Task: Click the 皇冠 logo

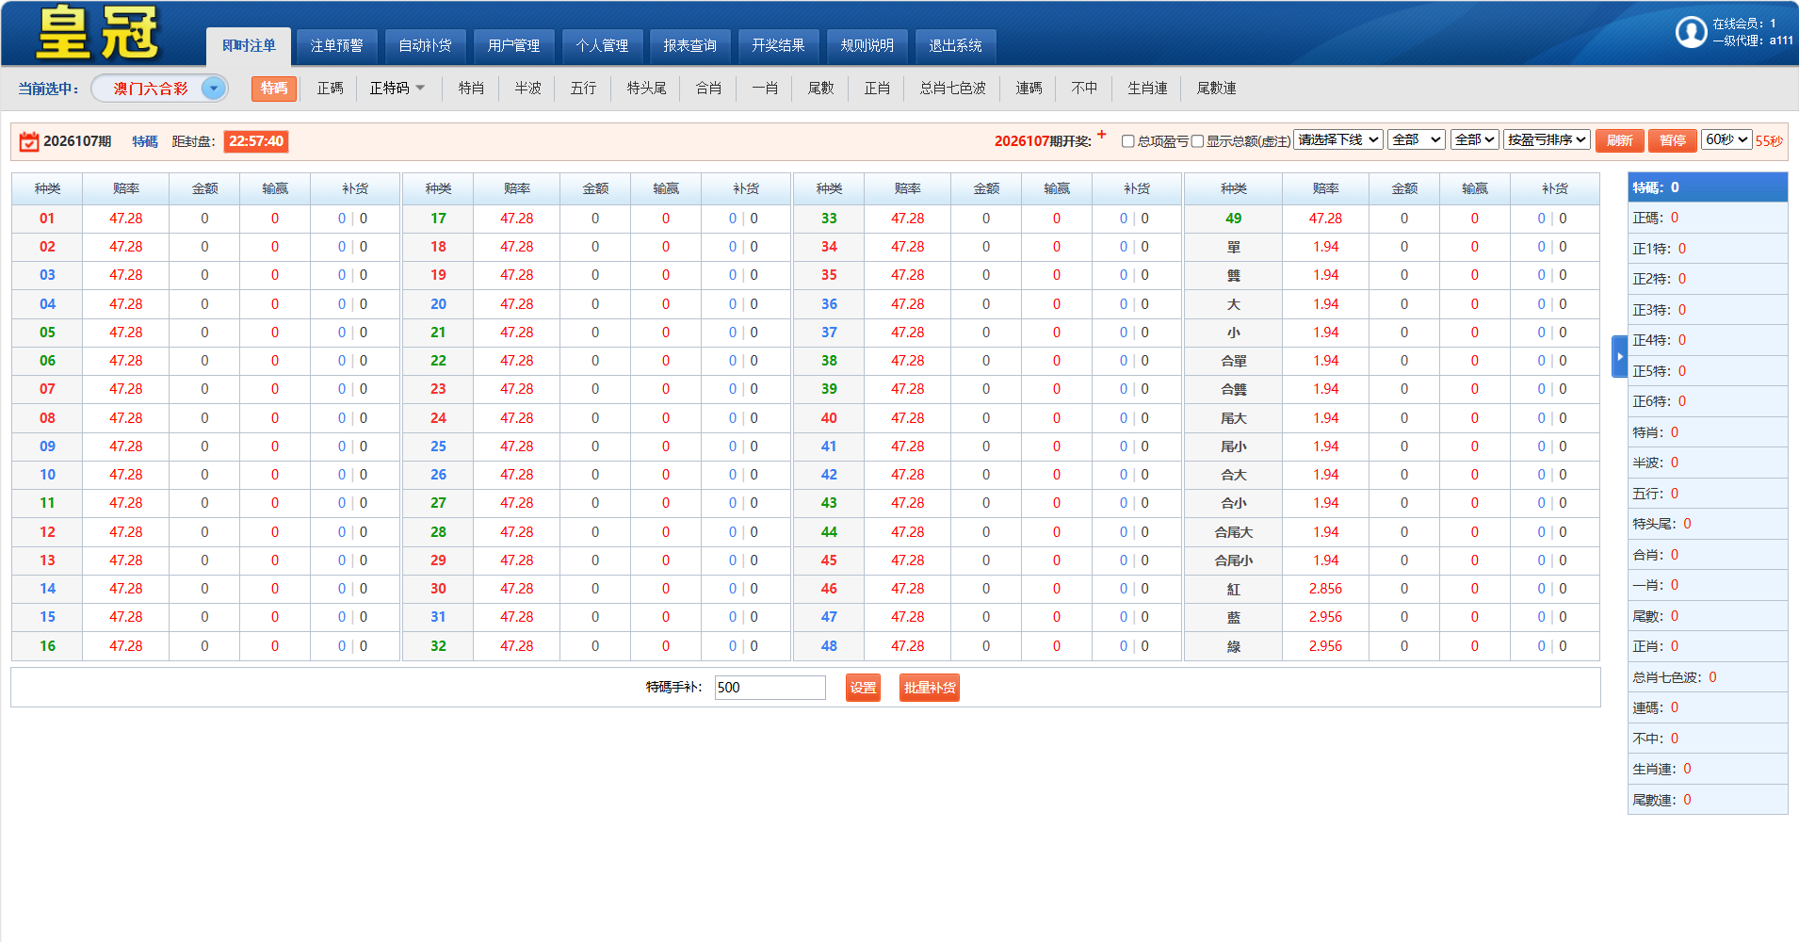Action: click(x=98, y=33)
